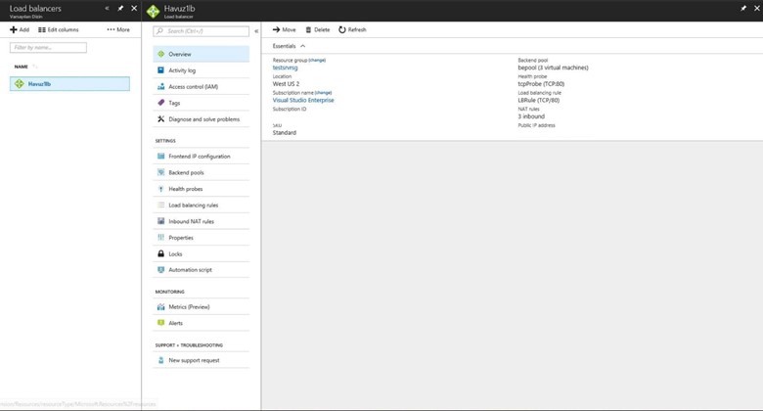763x411 pixels.
Task: Open the testvmrg resource group link
Action: pyautogui.click(x=285, y=68)
